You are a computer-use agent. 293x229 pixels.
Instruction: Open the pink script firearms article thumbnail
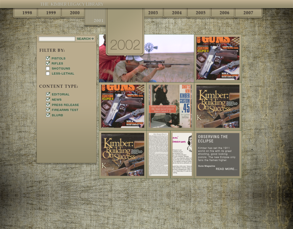(182, 154)
